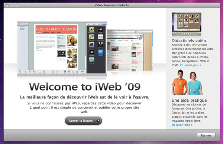Click the Welcome to iWeb '09 title
Viewport: 223px width, 144px height.
(85, 86)
